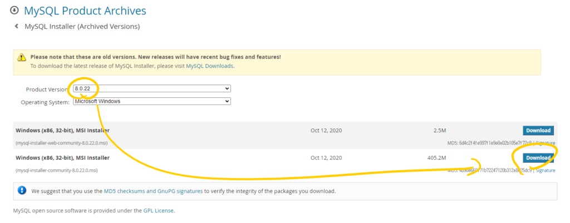The height and width of the screenshot is (223, 570).
Task: Click the yellow warning triangle icon
Action: click(22, 57)
